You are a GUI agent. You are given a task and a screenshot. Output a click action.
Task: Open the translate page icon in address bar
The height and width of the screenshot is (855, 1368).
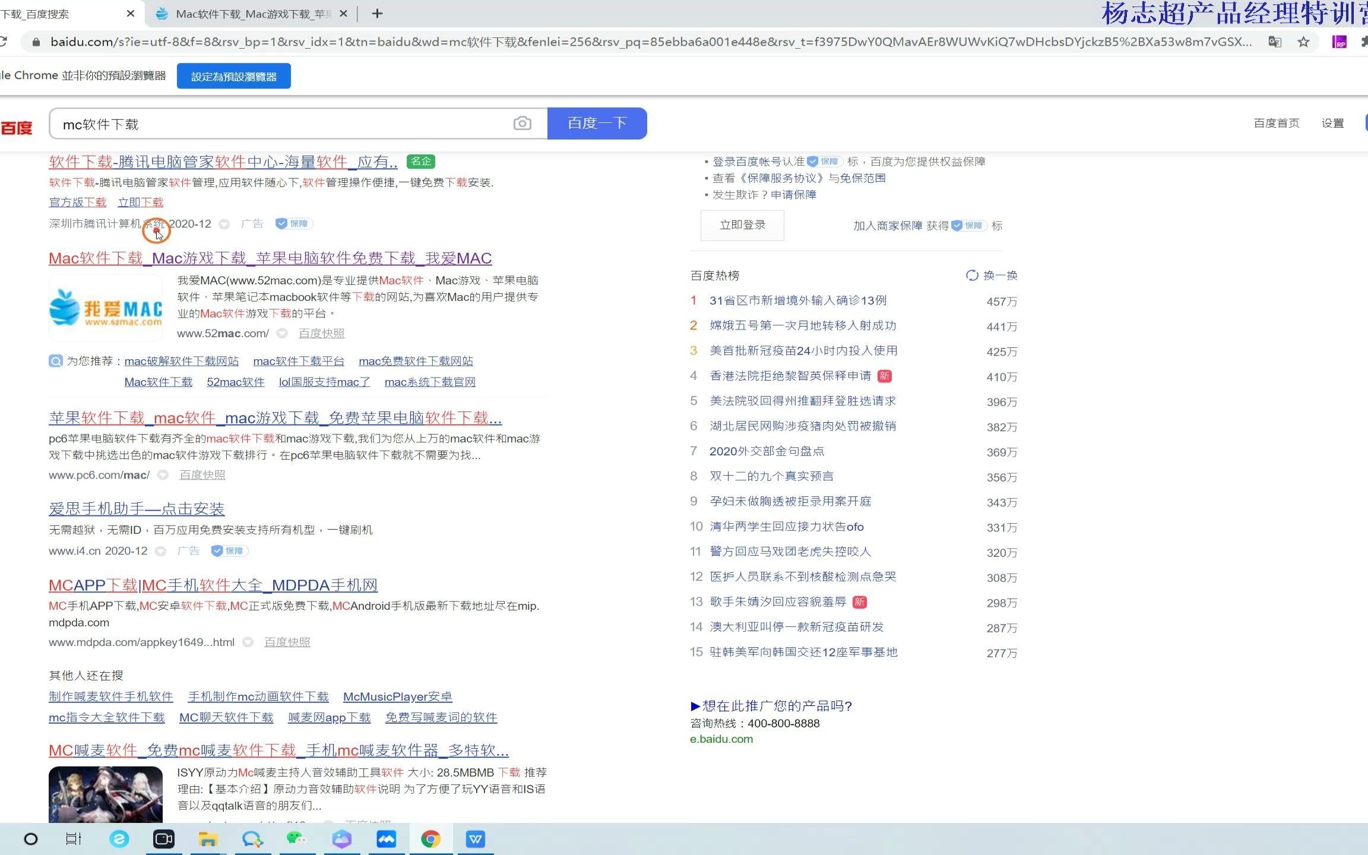1274,42
